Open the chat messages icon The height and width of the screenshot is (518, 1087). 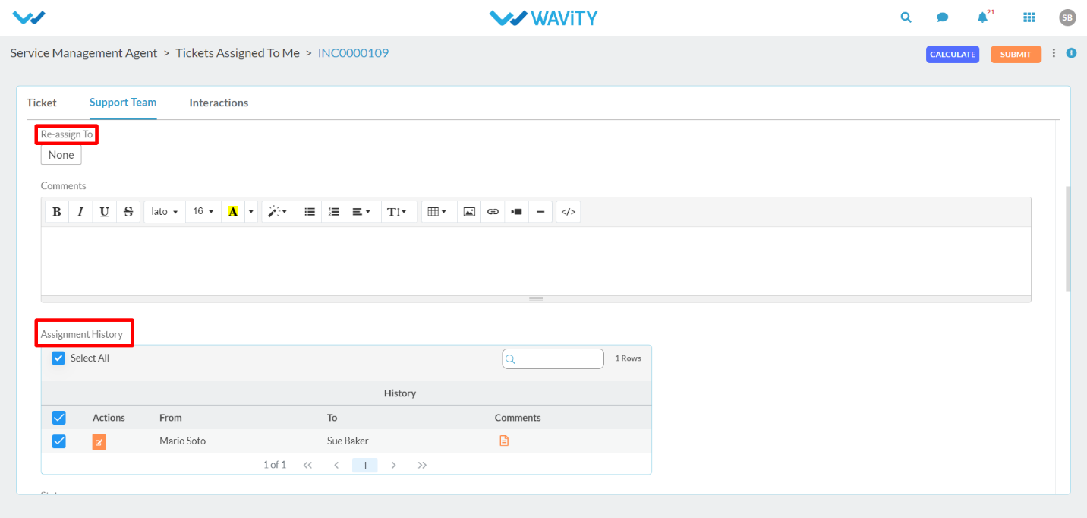(942, 17)
